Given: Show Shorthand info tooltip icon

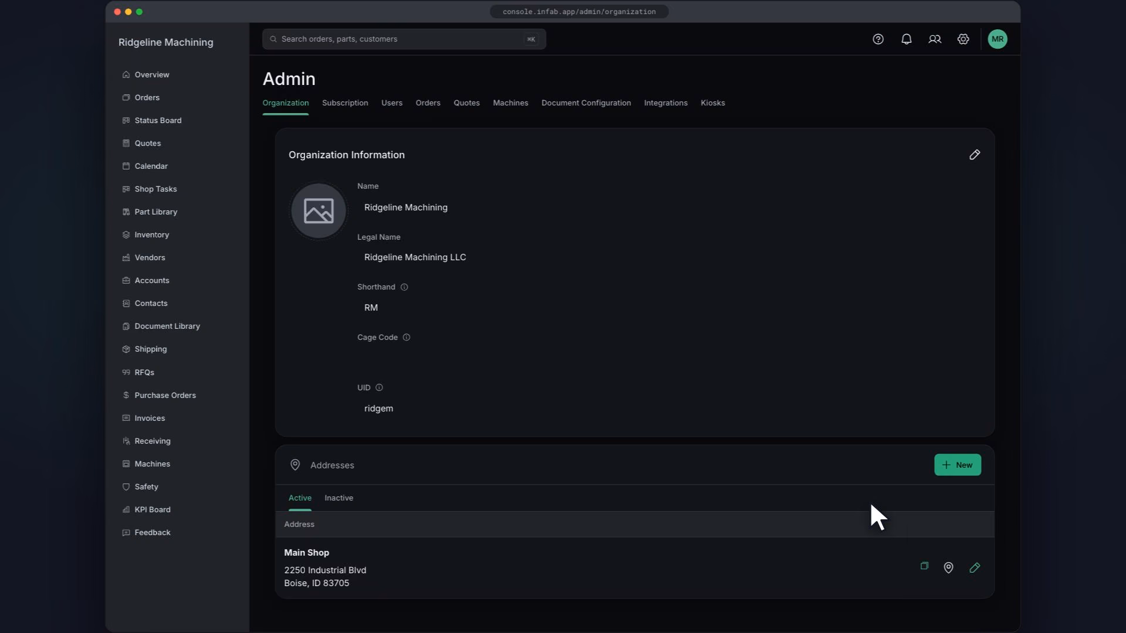Looking at the screenshot, I should pos(404,287).
